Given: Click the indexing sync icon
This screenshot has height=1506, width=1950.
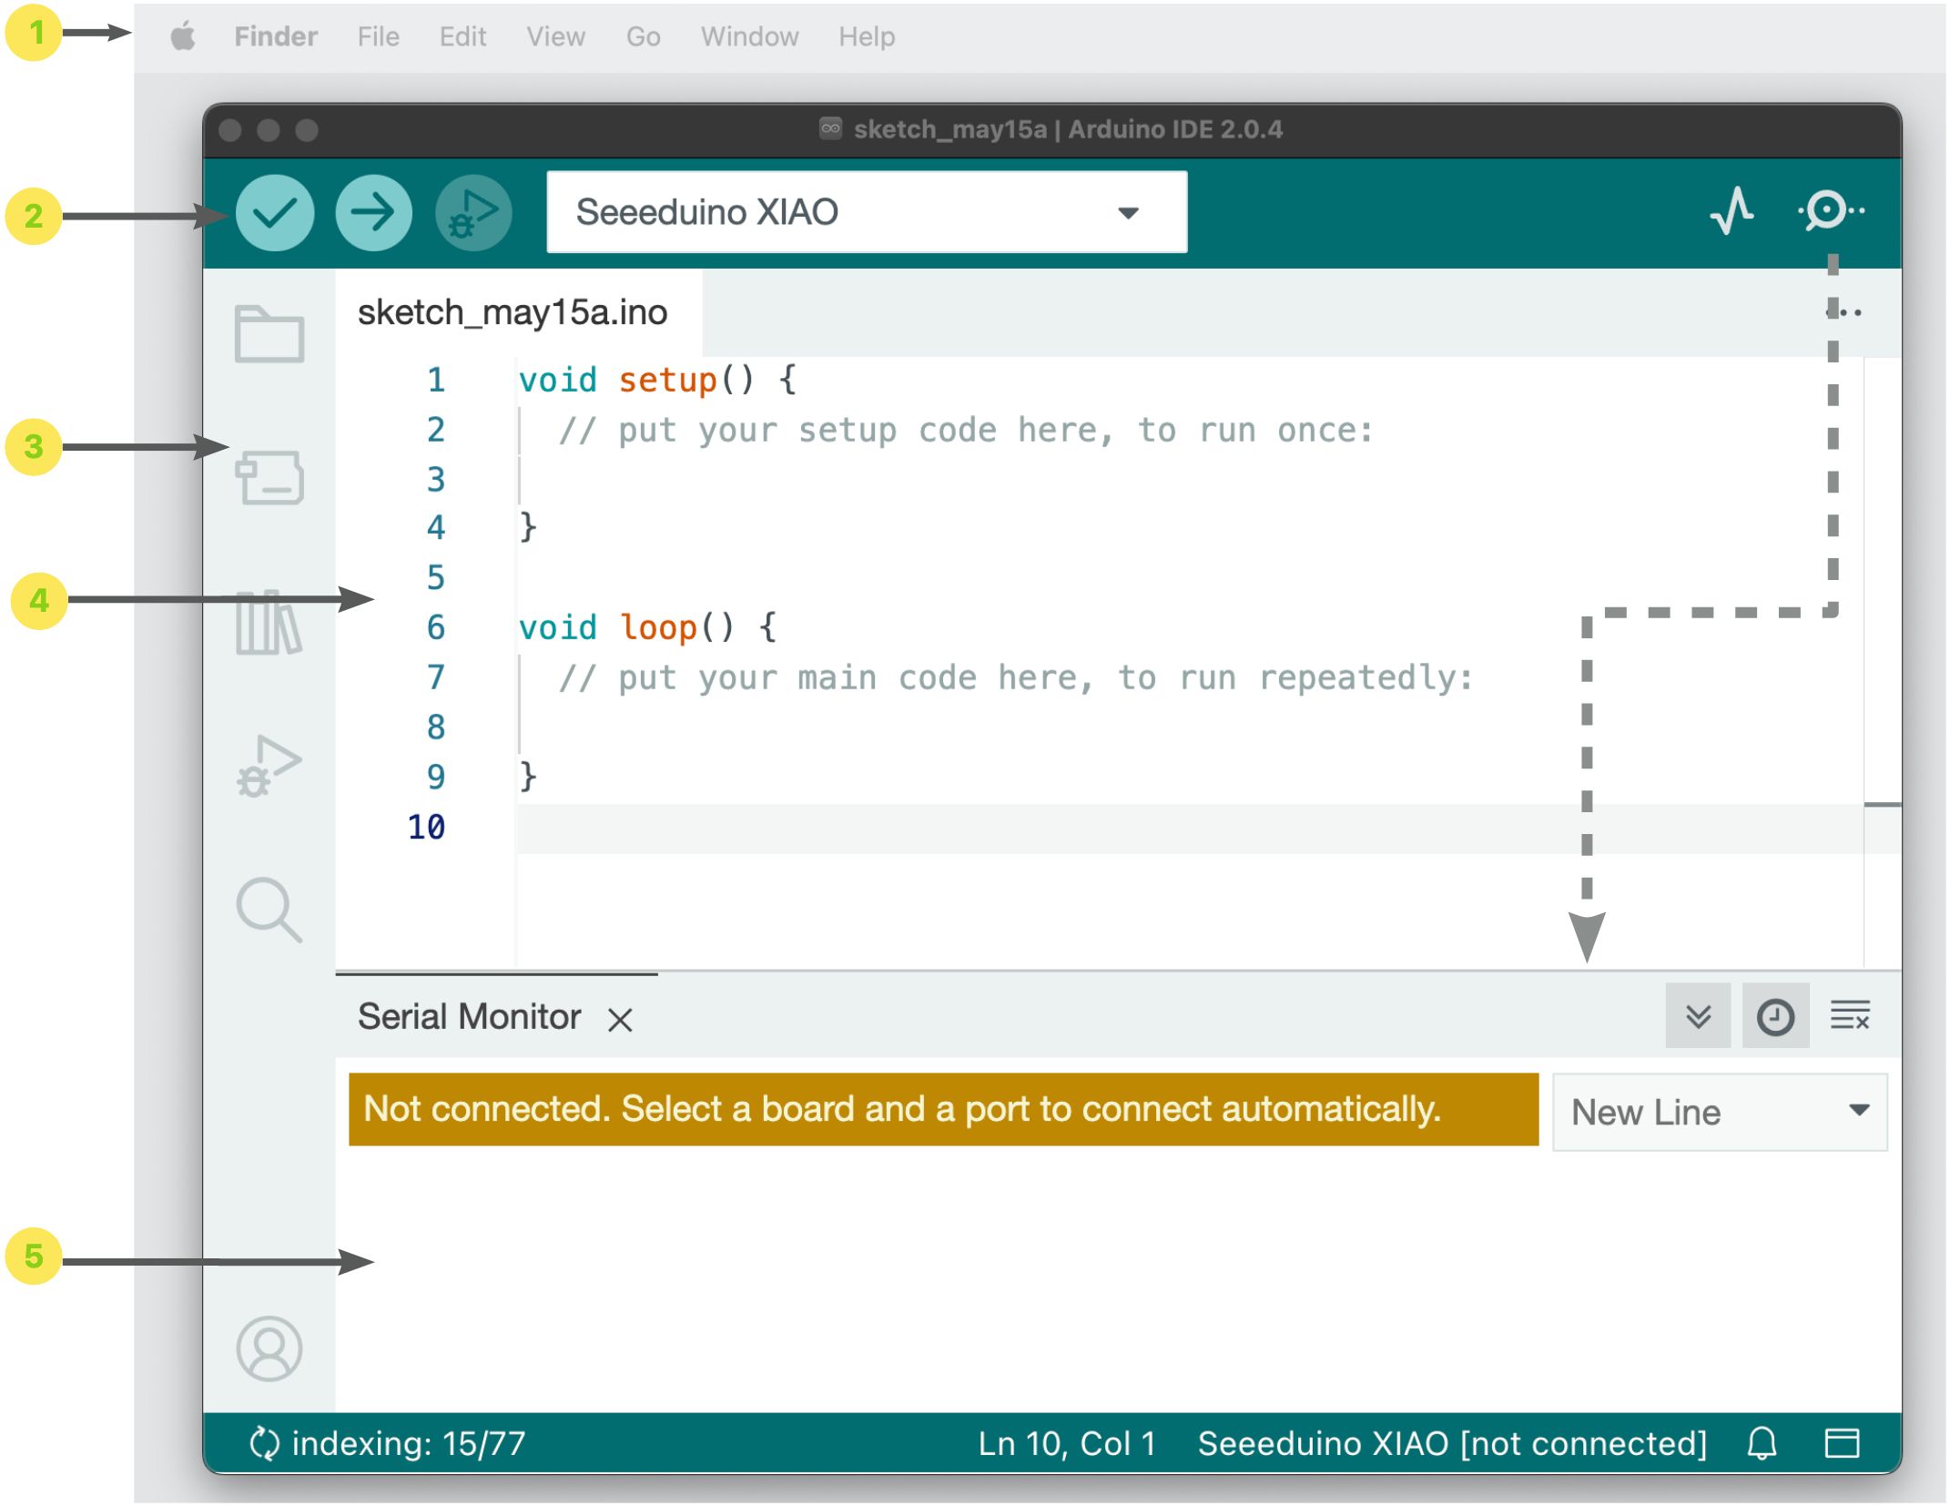Looking at the screenshot, I should click(264, 1444).
